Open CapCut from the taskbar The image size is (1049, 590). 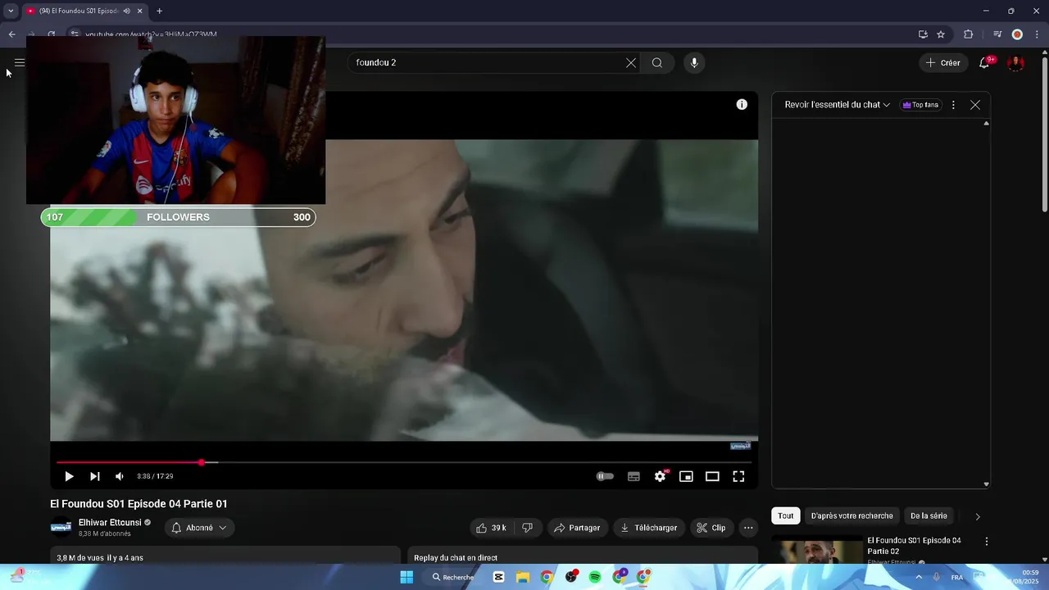[x=498, y=577]
